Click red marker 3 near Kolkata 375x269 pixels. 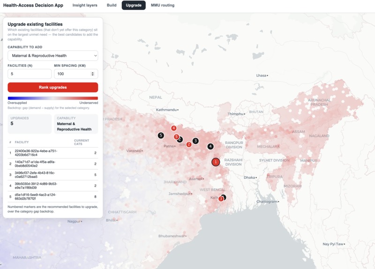[x=221, y=199]
